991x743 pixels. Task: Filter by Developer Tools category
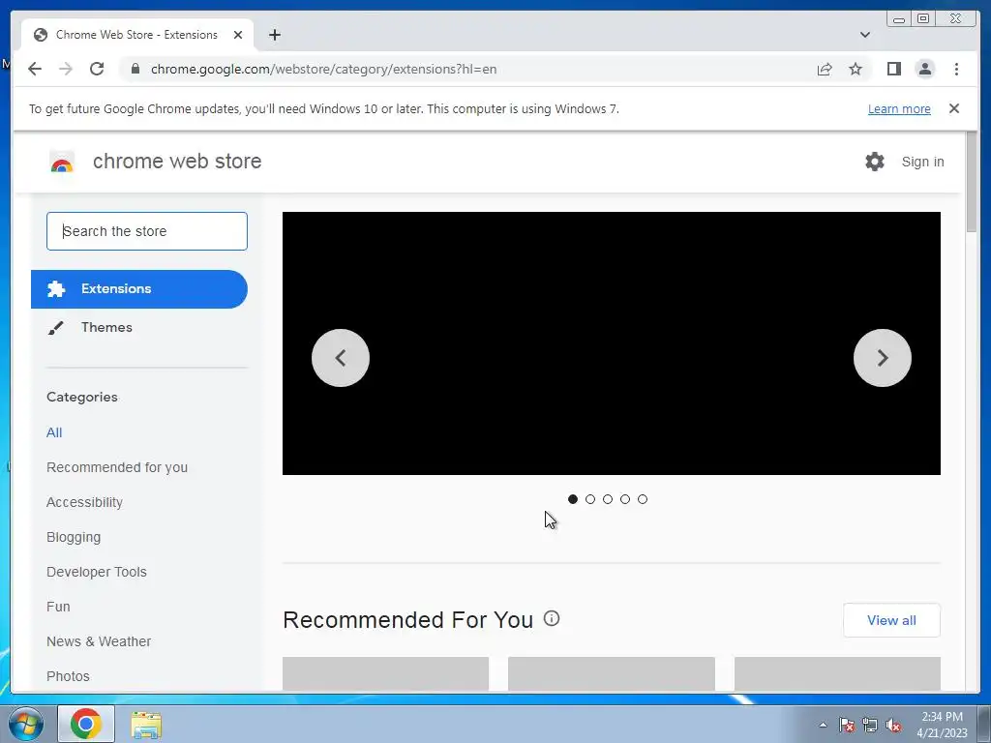(97, 572)
